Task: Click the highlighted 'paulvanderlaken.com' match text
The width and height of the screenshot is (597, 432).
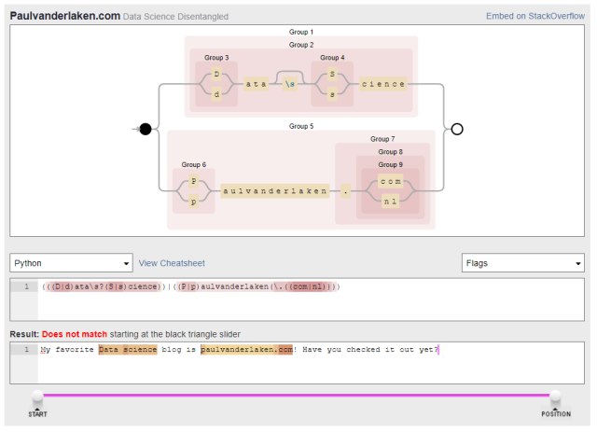Action: [246, 349]
